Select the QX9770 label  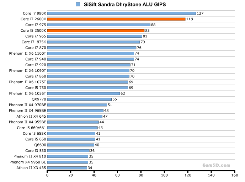[x=39, y=99]
